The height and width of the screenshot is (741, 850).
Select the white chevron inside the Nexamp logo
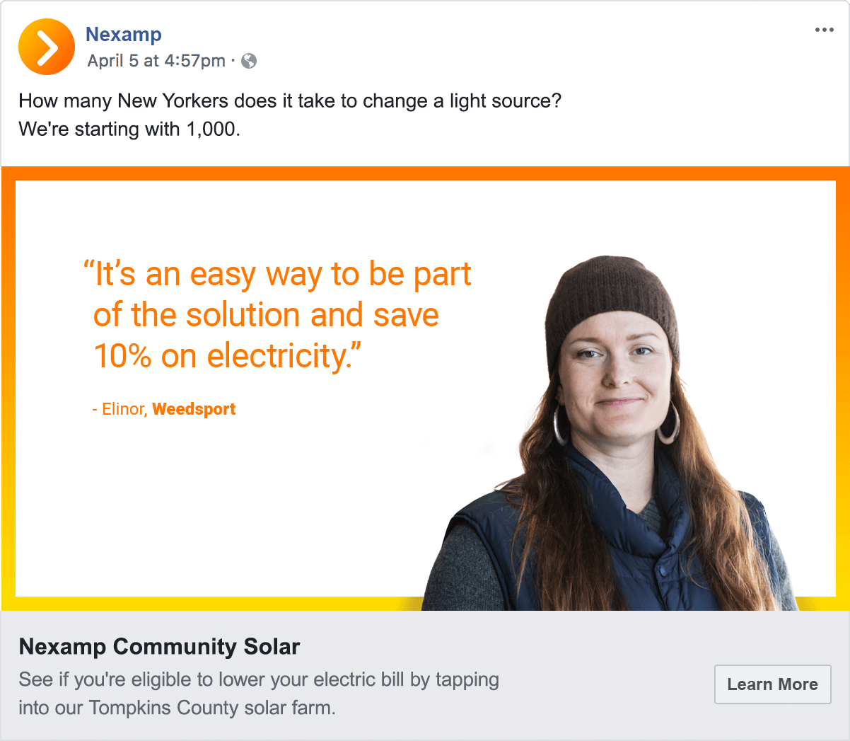tap(48, 47)
